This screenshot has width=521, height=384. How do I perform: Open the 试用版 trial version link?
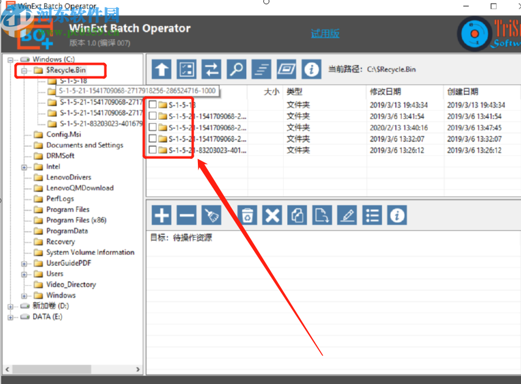pyautogui.click(x=324, y=32)
